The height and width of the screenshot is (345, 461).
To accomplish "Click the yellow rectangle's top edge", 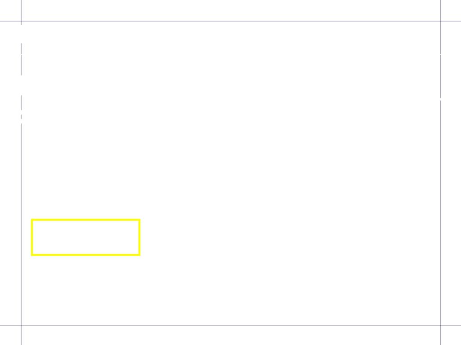I will point(86,220).
